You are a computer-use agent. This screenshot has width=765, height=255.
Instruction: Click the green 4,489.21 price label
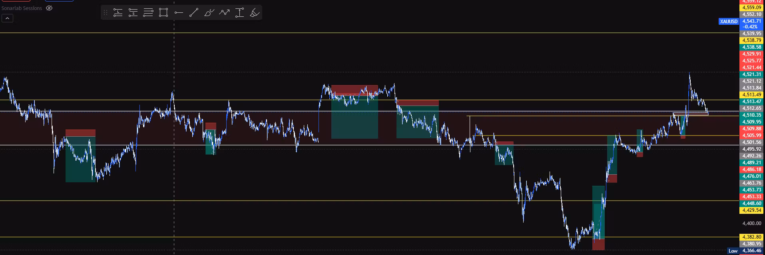coord(752,163)
